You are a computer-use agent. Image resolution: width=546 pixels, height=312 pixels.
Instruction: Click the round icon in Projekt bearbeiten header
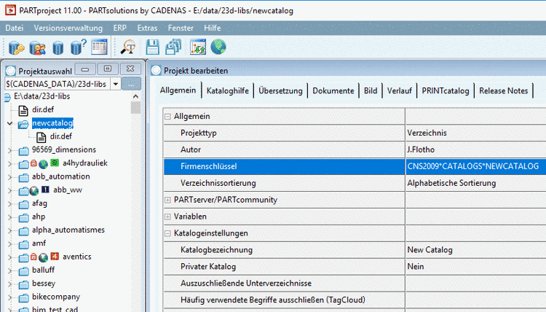pos(156,71)
